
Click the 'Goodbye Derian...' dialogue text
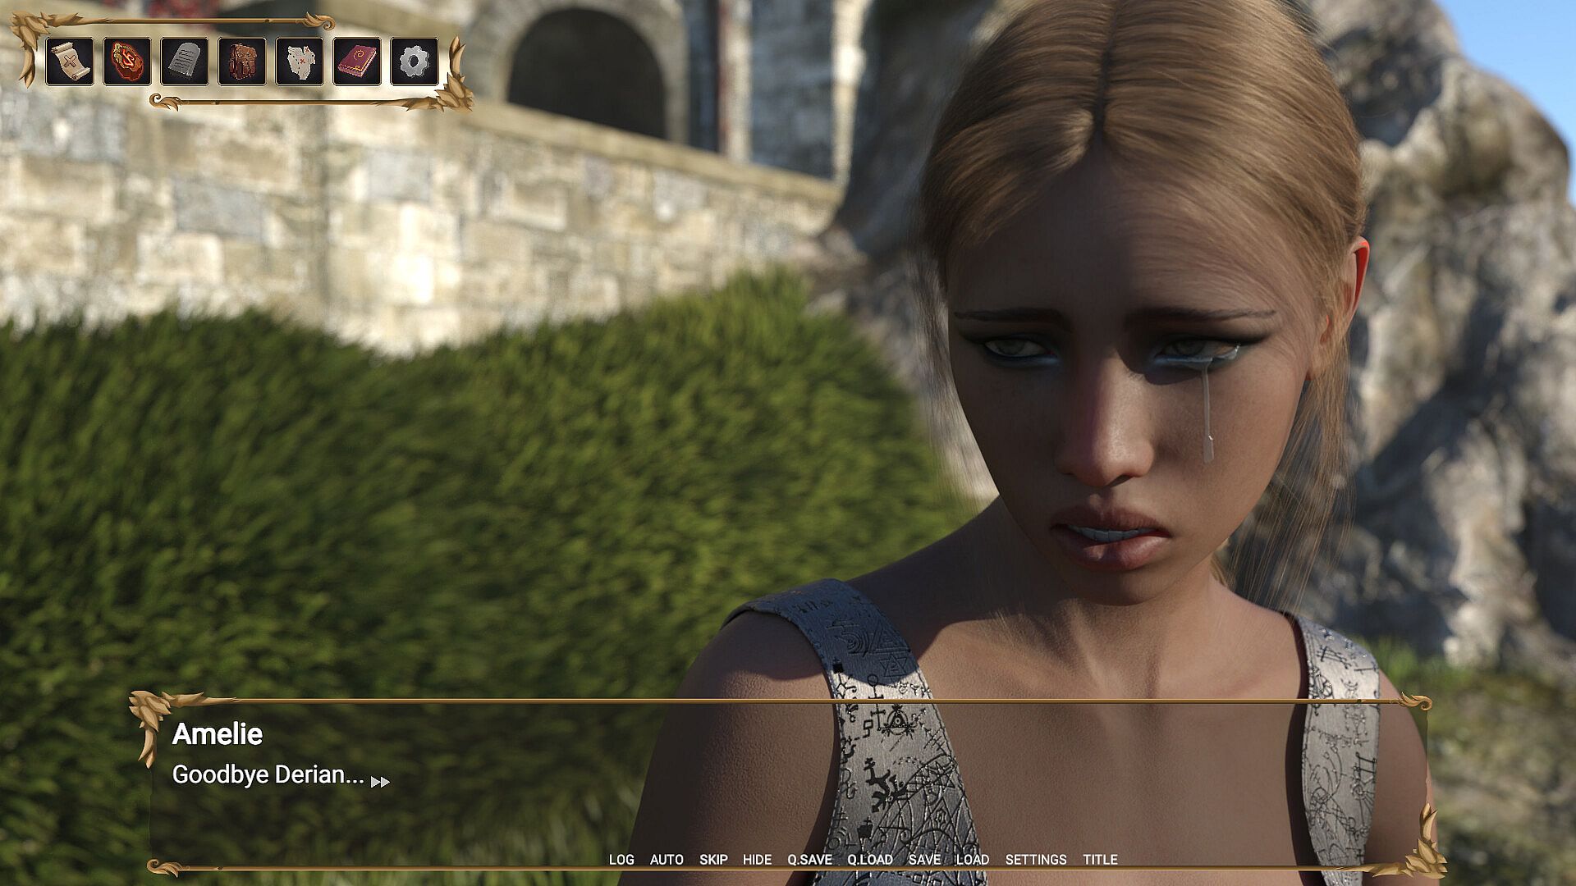point(268,775)
